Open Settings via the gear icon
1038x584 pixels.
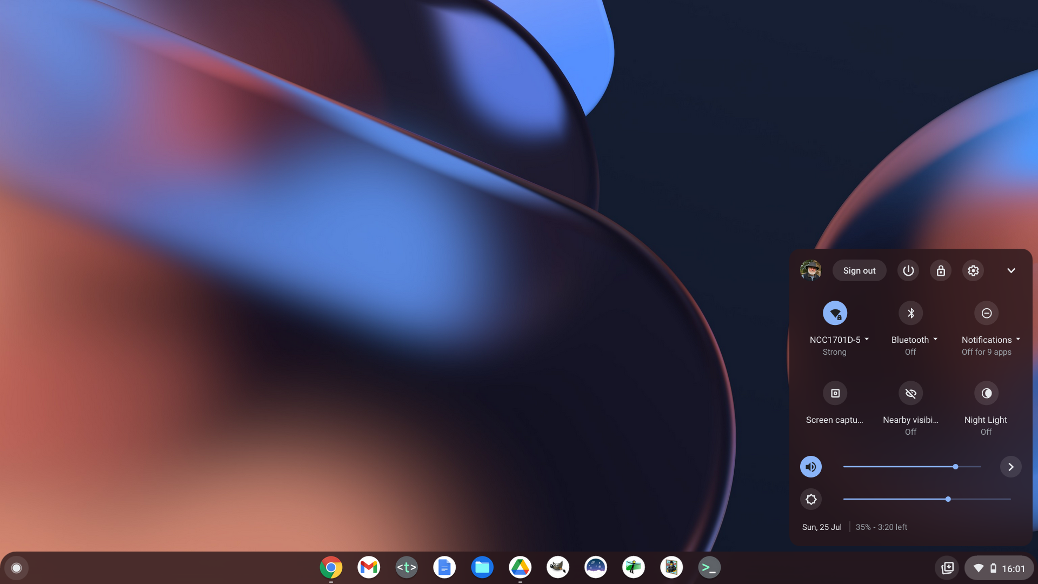(973, 270)
